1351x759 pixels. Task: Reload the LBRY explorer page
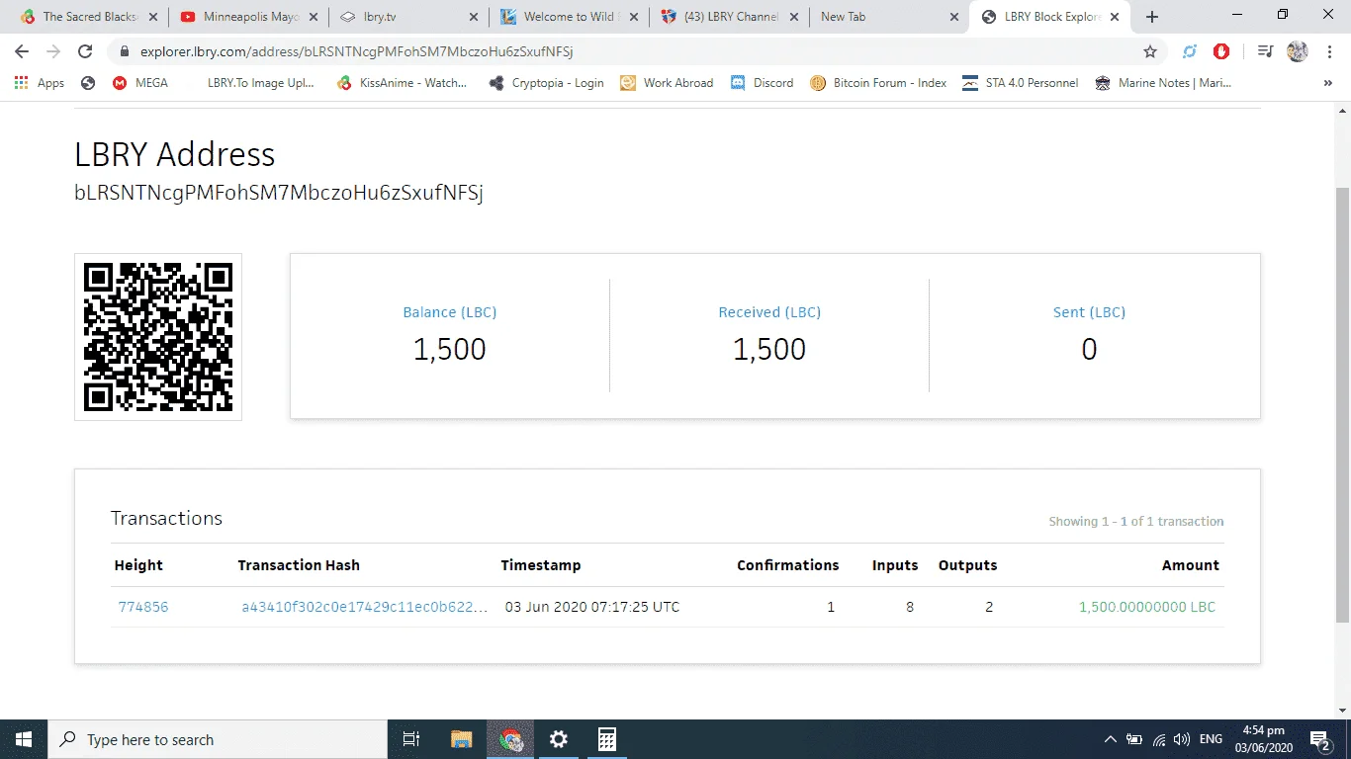click(x=85, y=52)
